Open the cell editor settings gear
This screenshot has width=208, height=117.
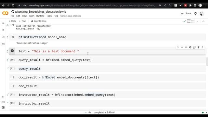click(x=190, y=47)
